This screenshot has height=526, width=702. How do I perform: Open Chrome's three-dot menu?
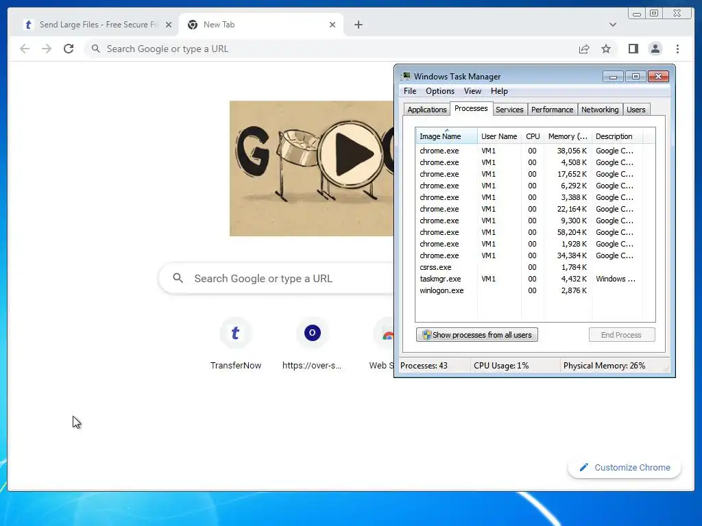pos(677,49)
